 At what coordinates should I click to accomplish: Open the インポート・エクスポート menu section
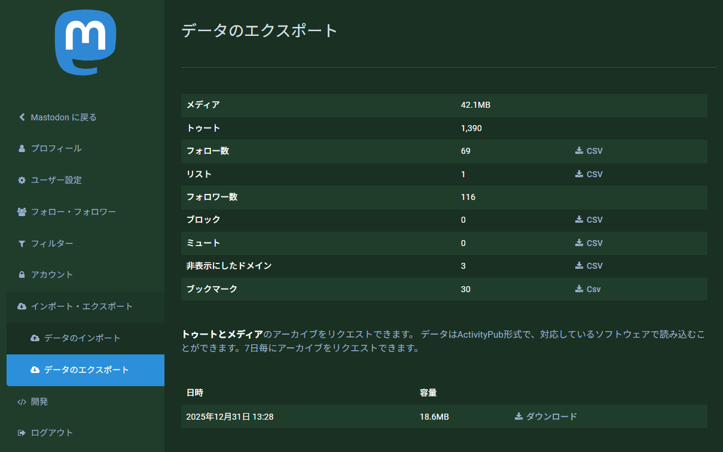click(82, 307)
